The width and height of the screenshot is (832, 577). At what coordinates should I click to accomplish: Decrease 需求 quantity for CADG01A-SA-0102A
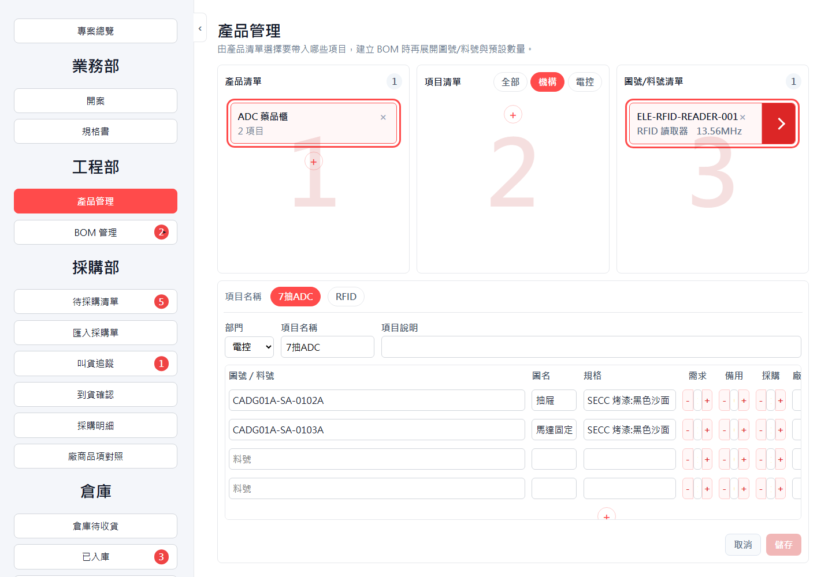click(x=688, y=400)
